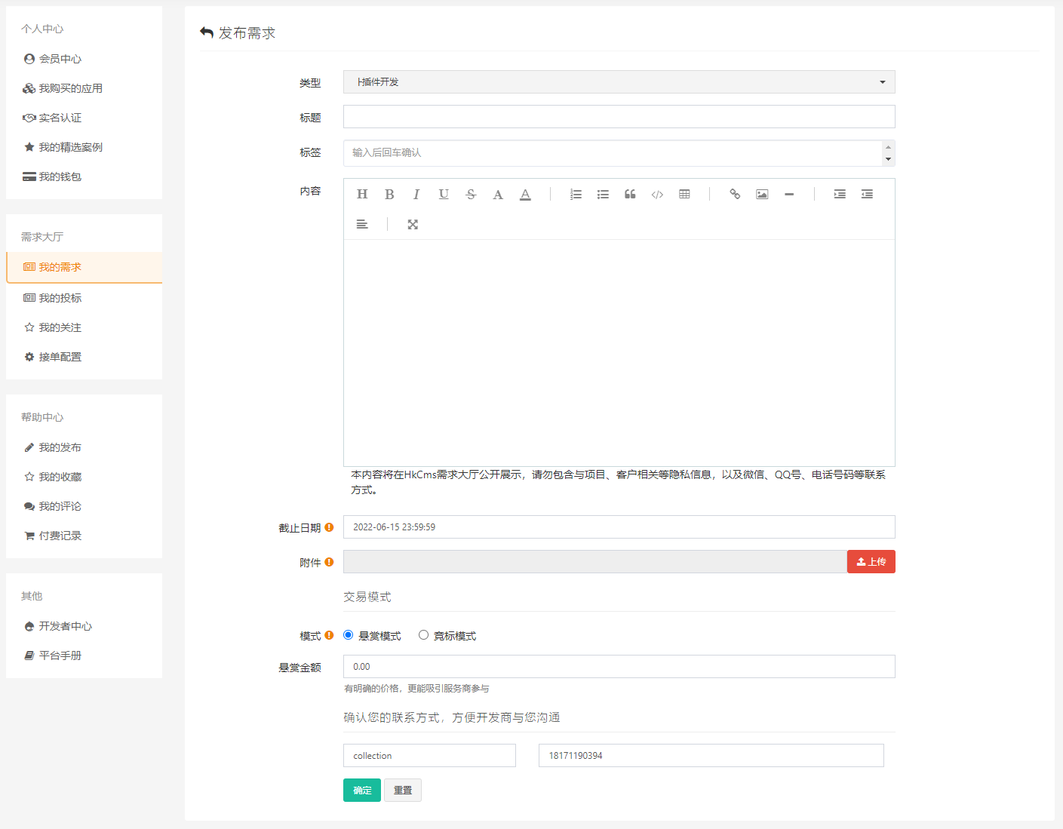This screenshot has width=1063, height=829.
Task: Insert a hyperlink in the editor
Action: (735, 195)
